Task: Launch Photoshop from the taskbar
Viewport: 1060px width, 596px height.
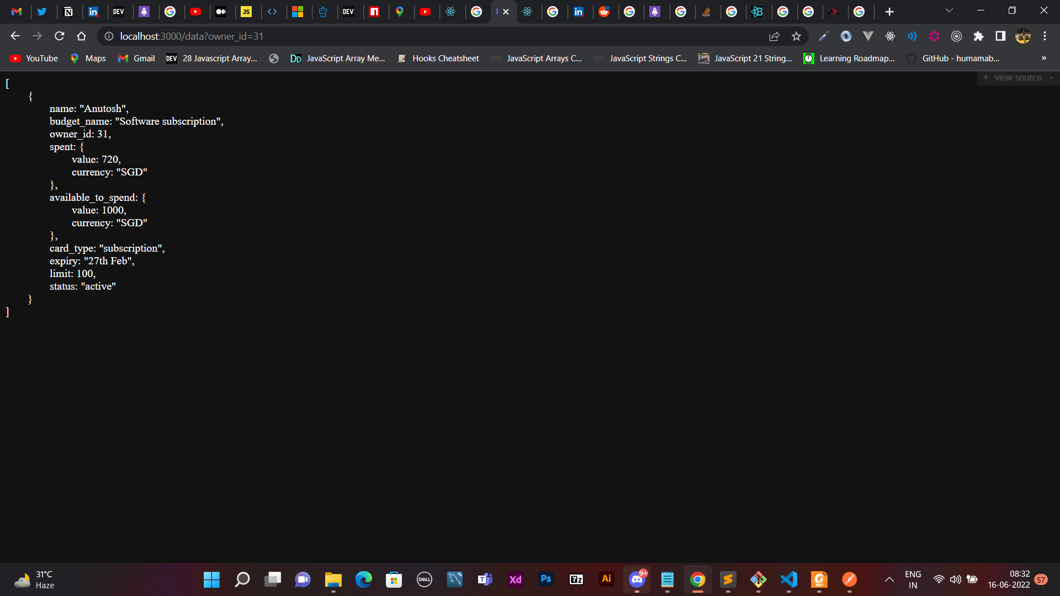Action: click(x=545, y=579)
